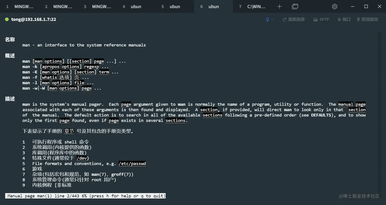Switch to tab 4 ubun
The width and height of the screenshot is (386, 205).
[136, 7]
